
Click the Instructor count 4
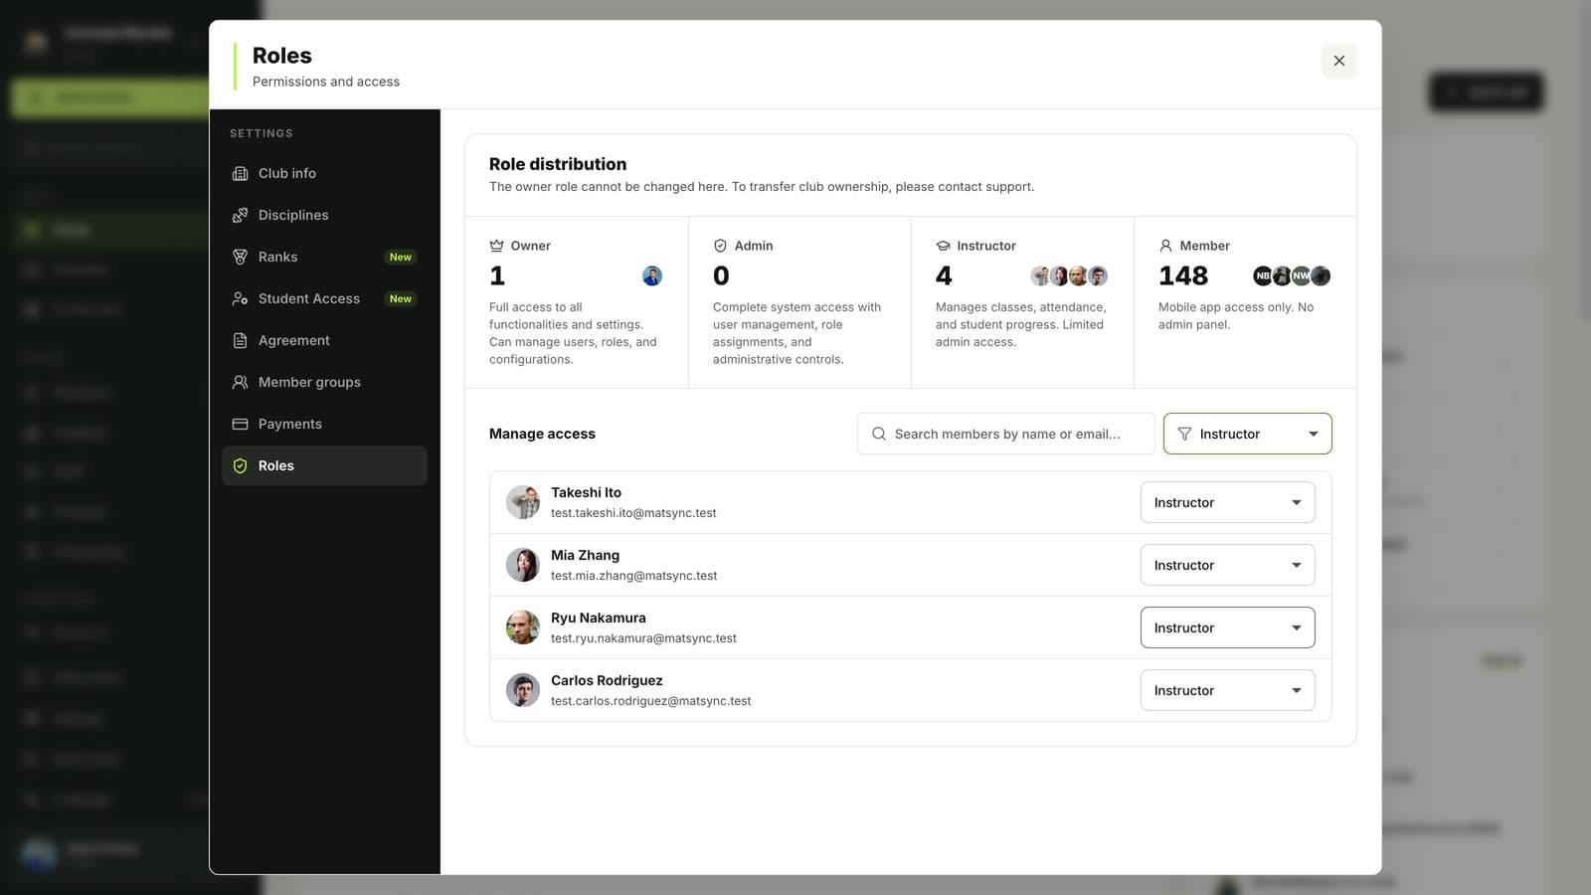(x=944, y=275)
